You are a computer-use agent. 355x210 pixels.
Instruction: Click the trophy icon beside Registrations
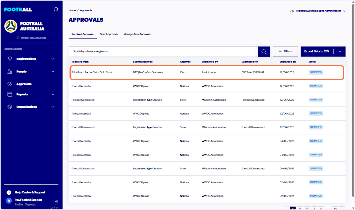(10, 59)
